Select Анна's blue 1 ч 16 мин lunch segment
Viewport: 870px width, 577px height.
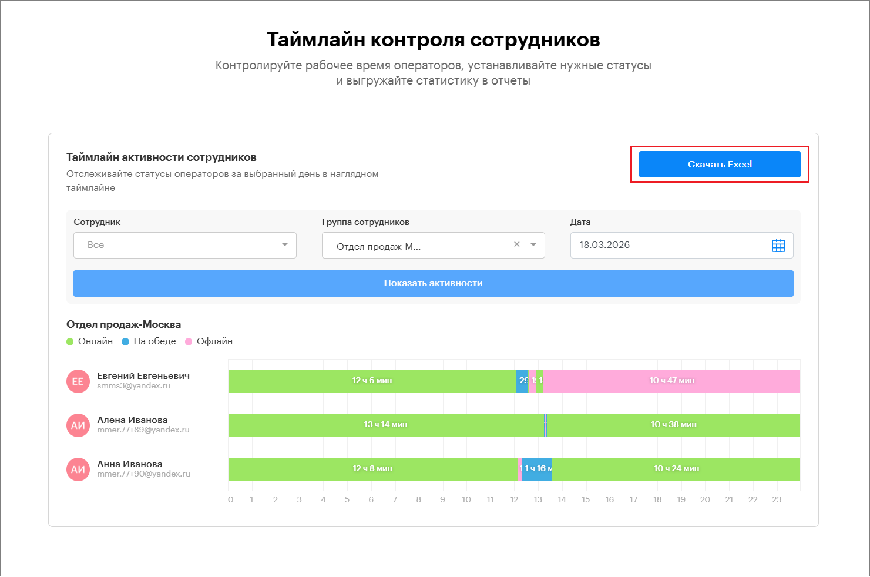click(x=538, y=469)
